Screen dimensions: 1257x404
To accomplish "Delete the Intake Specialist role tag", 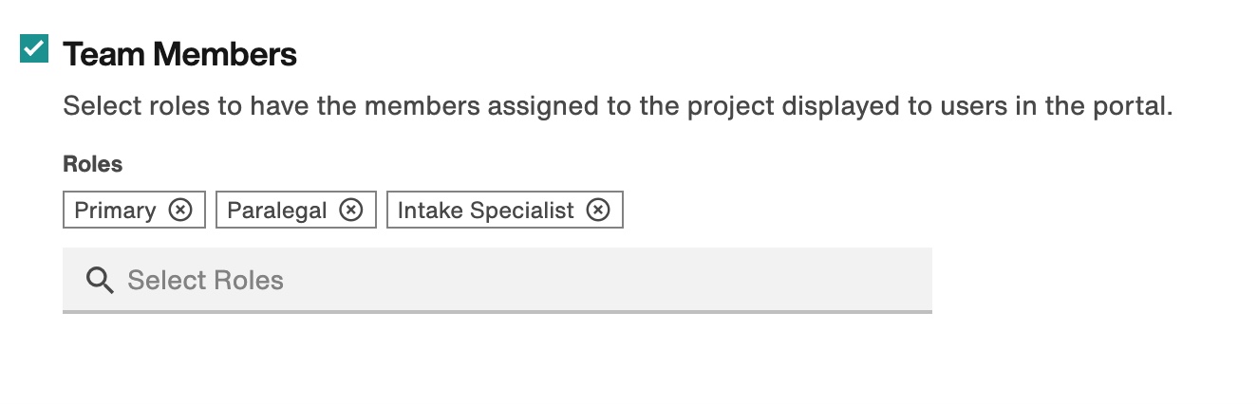I will point(597,210).
